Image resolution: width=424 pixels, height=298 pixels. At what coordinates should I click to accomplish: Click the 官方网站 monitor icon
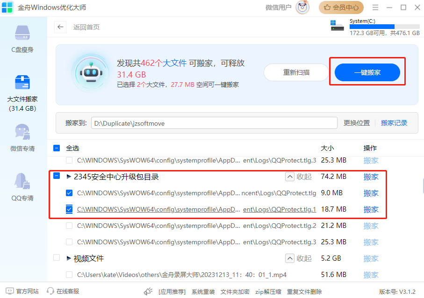click(x=10, y=291)
